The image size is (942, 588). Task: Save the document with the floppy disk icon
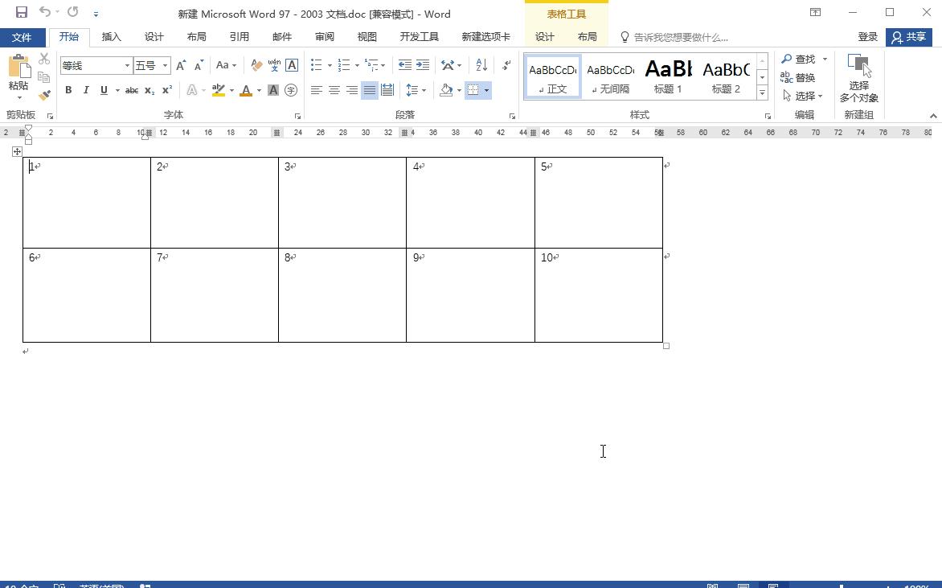[22, 12]
